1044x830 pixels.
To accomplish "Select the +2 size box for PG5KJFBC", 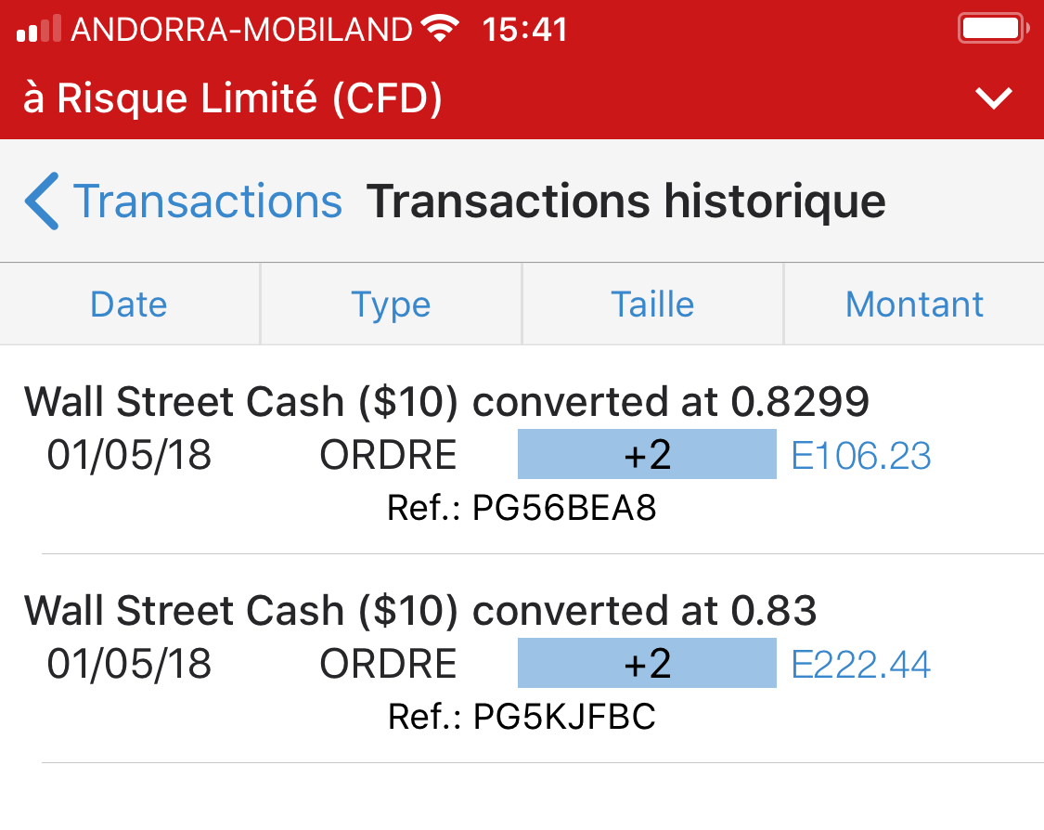I will [x=647, y=664].
